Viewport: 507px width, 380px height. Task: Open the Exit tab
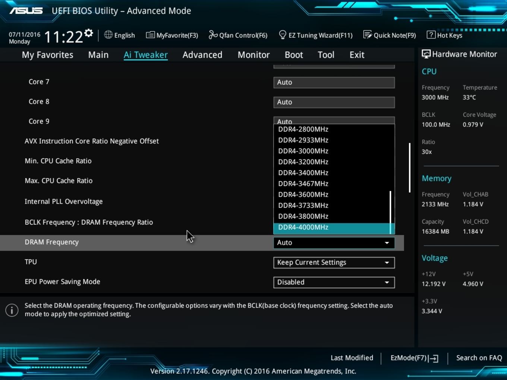click(357, 55)
